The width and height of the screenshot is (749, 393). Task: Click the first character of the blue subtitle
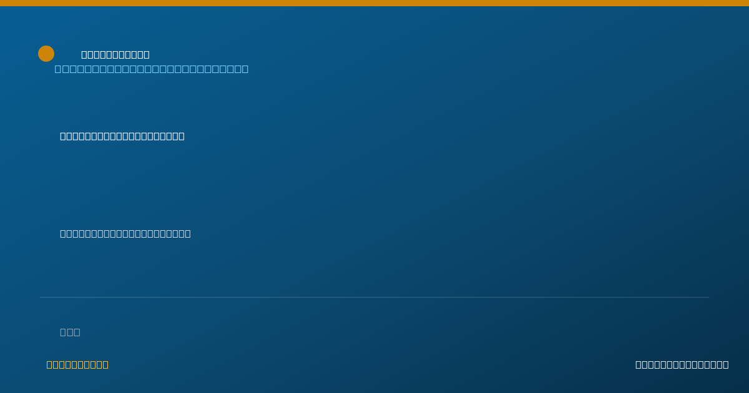point(58,69)
